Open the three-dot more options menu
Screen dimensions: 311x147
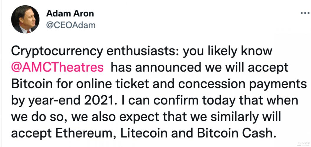(x=305, y=14)
